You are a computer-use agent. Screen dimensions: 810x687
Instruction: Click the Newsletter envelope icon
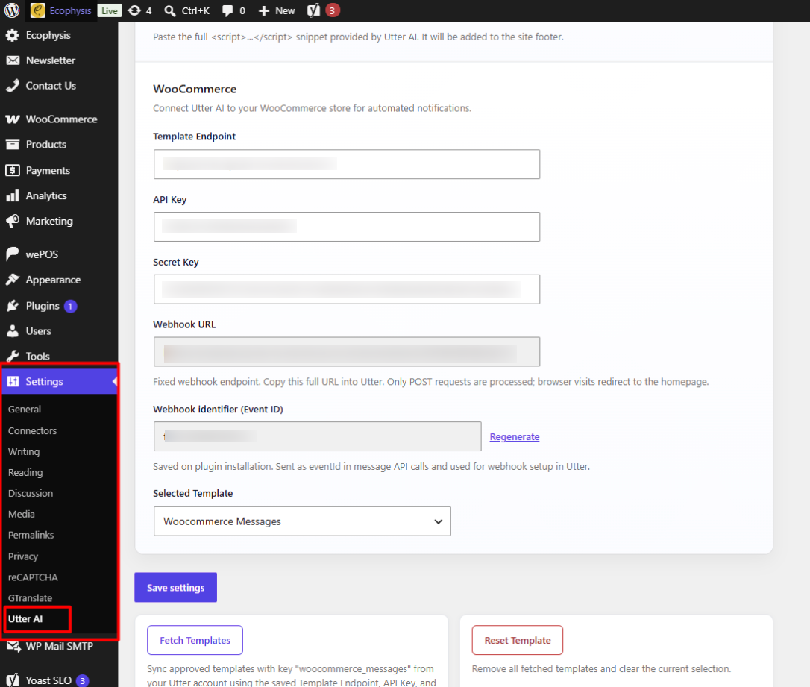(13, 60)
